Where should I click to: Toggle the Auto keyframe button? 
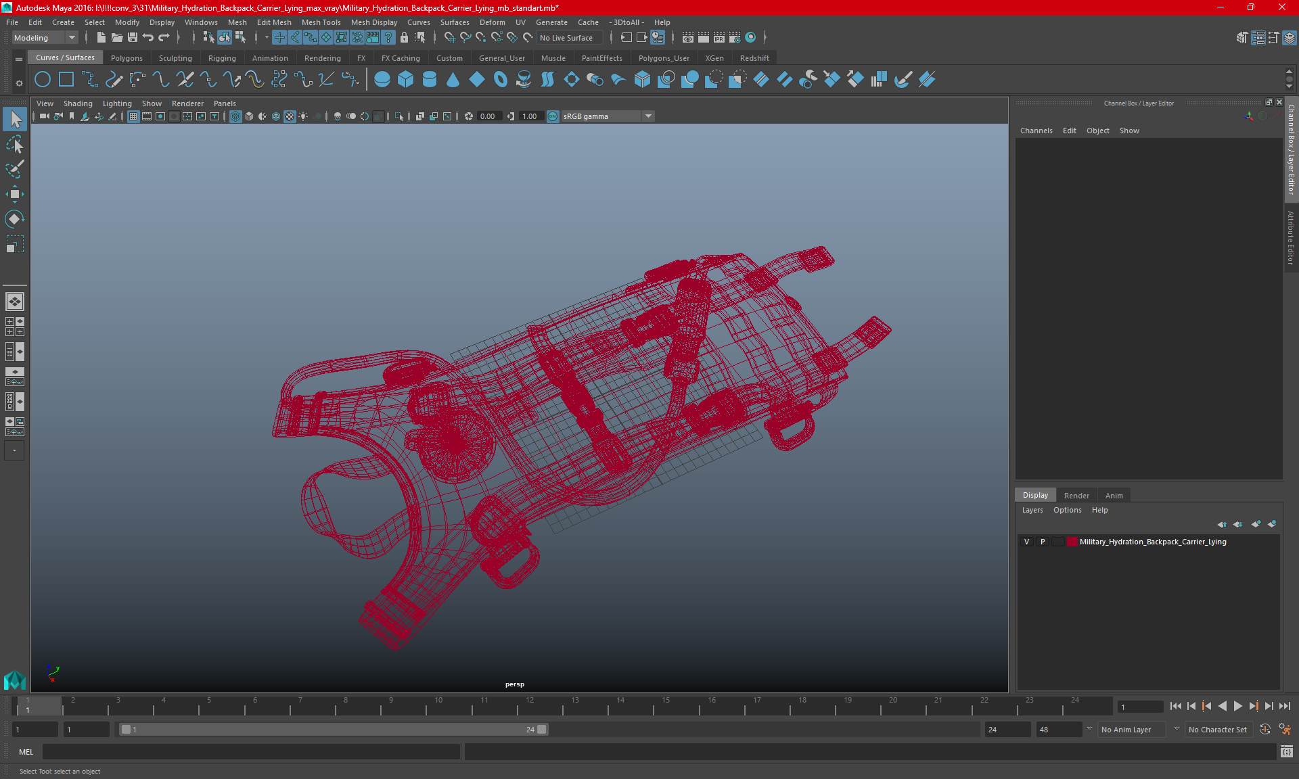coord(1264,730)
